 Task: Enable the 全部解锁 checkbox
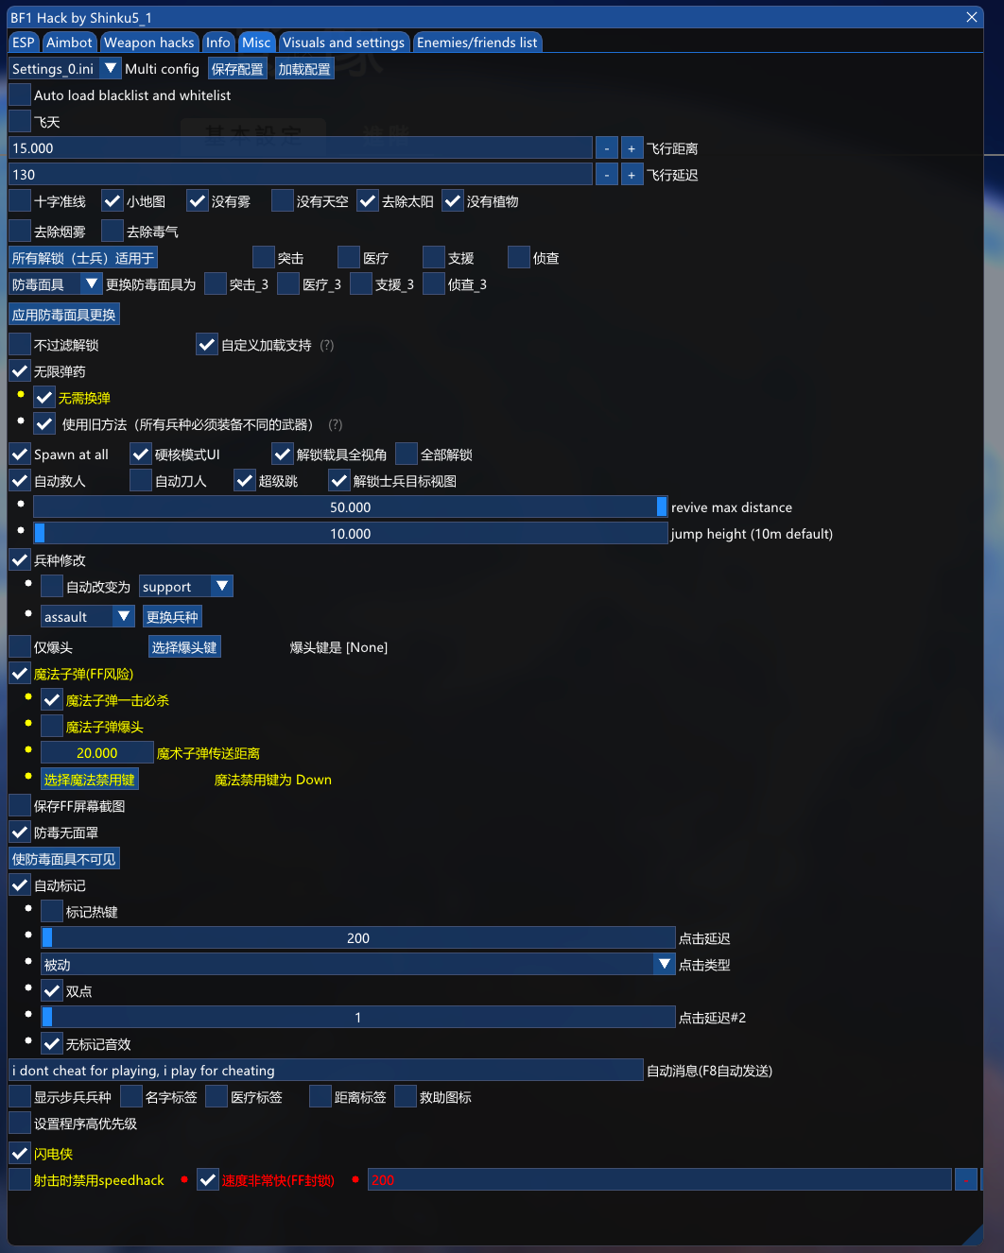[407, 455]
